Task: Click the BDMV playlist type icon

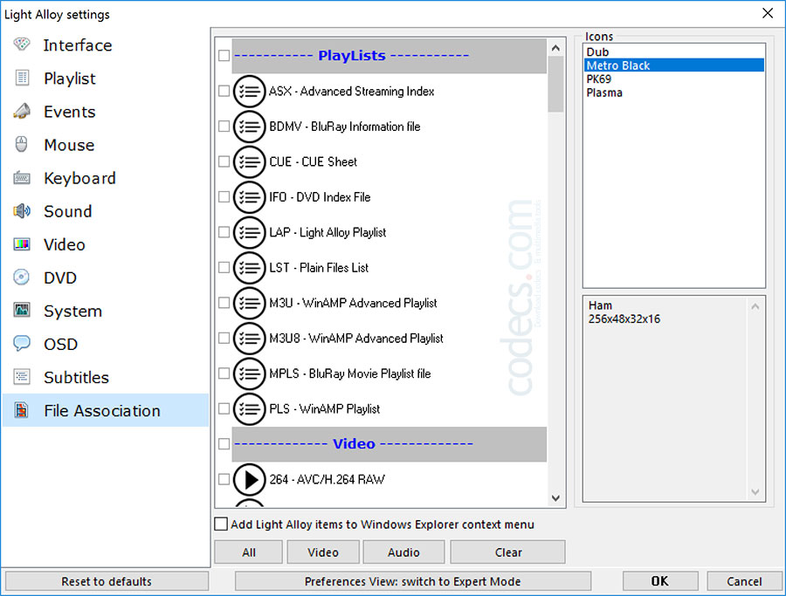Action: (249, 127)
